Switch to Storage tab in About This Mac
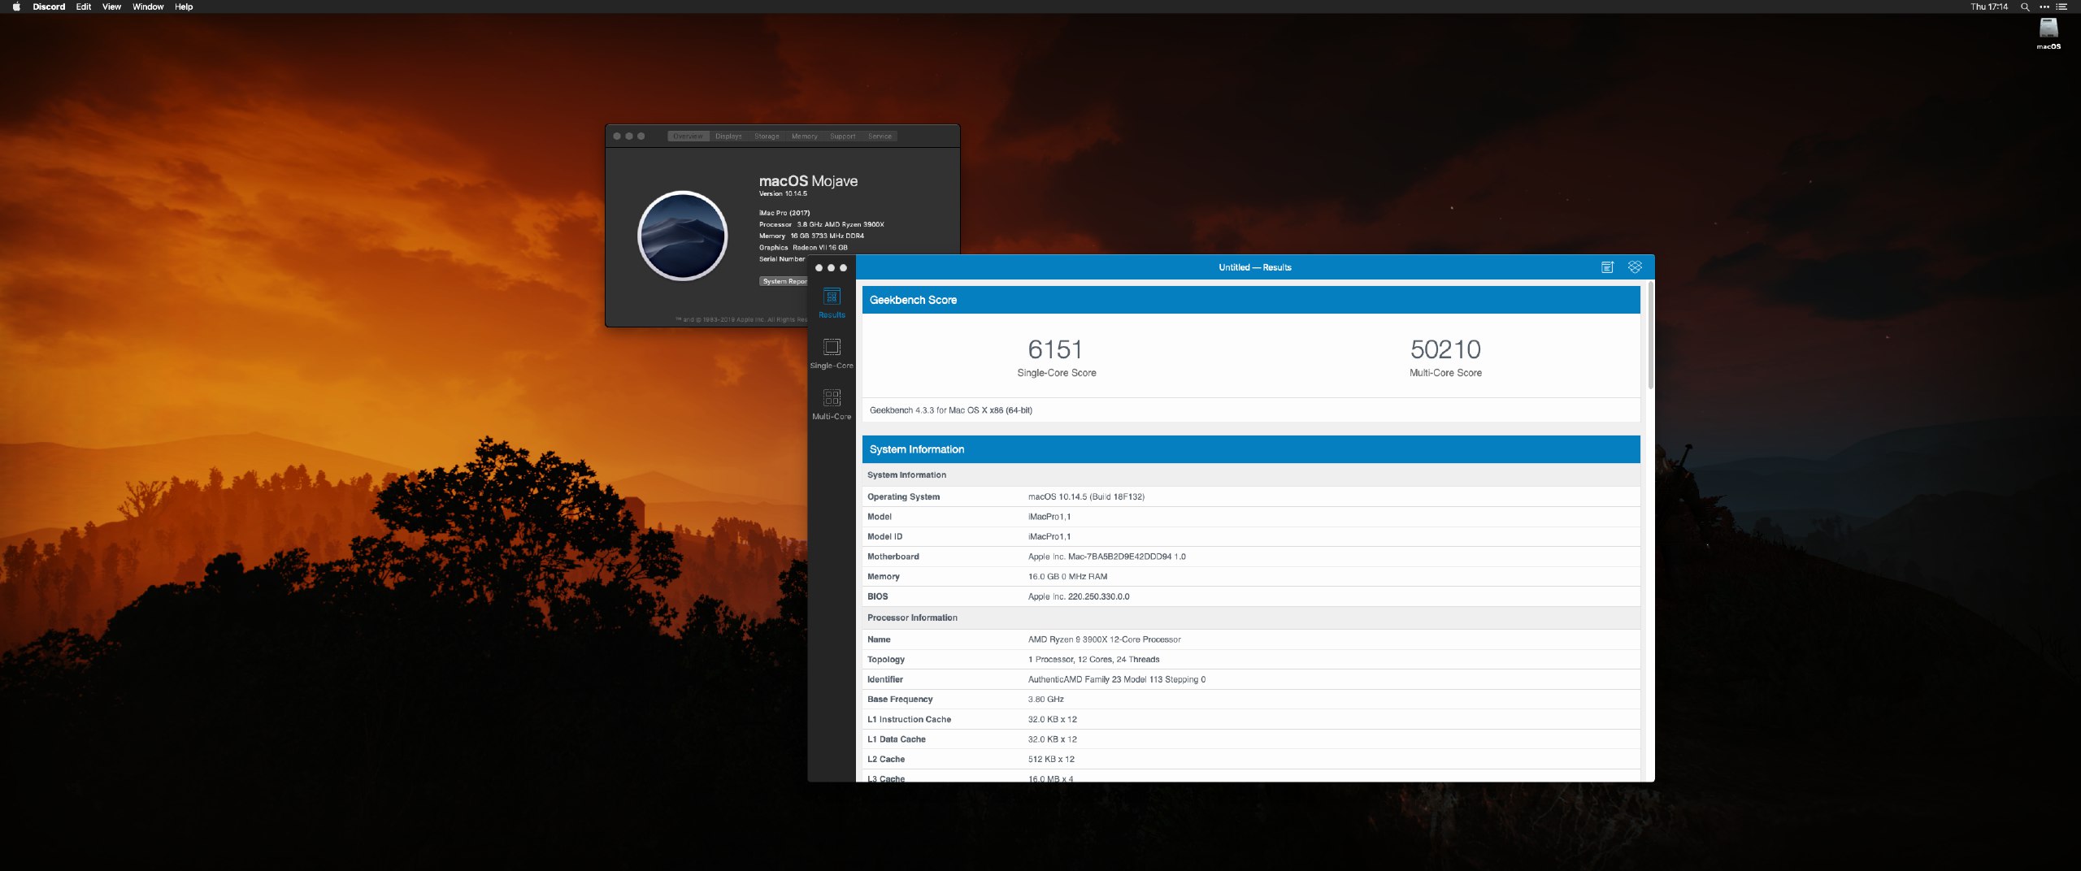Image resolution: width=2081 pixels, height=871 pixels. pos(767,136)
